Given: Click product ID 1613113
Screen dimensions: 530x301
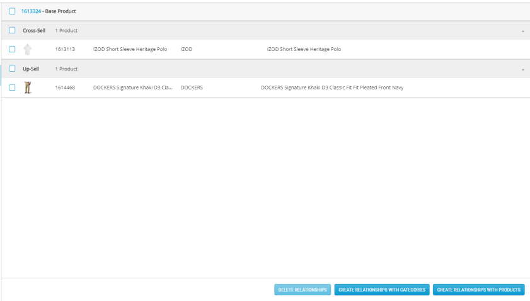Looking at the screenshot, I should click(65, 50).
